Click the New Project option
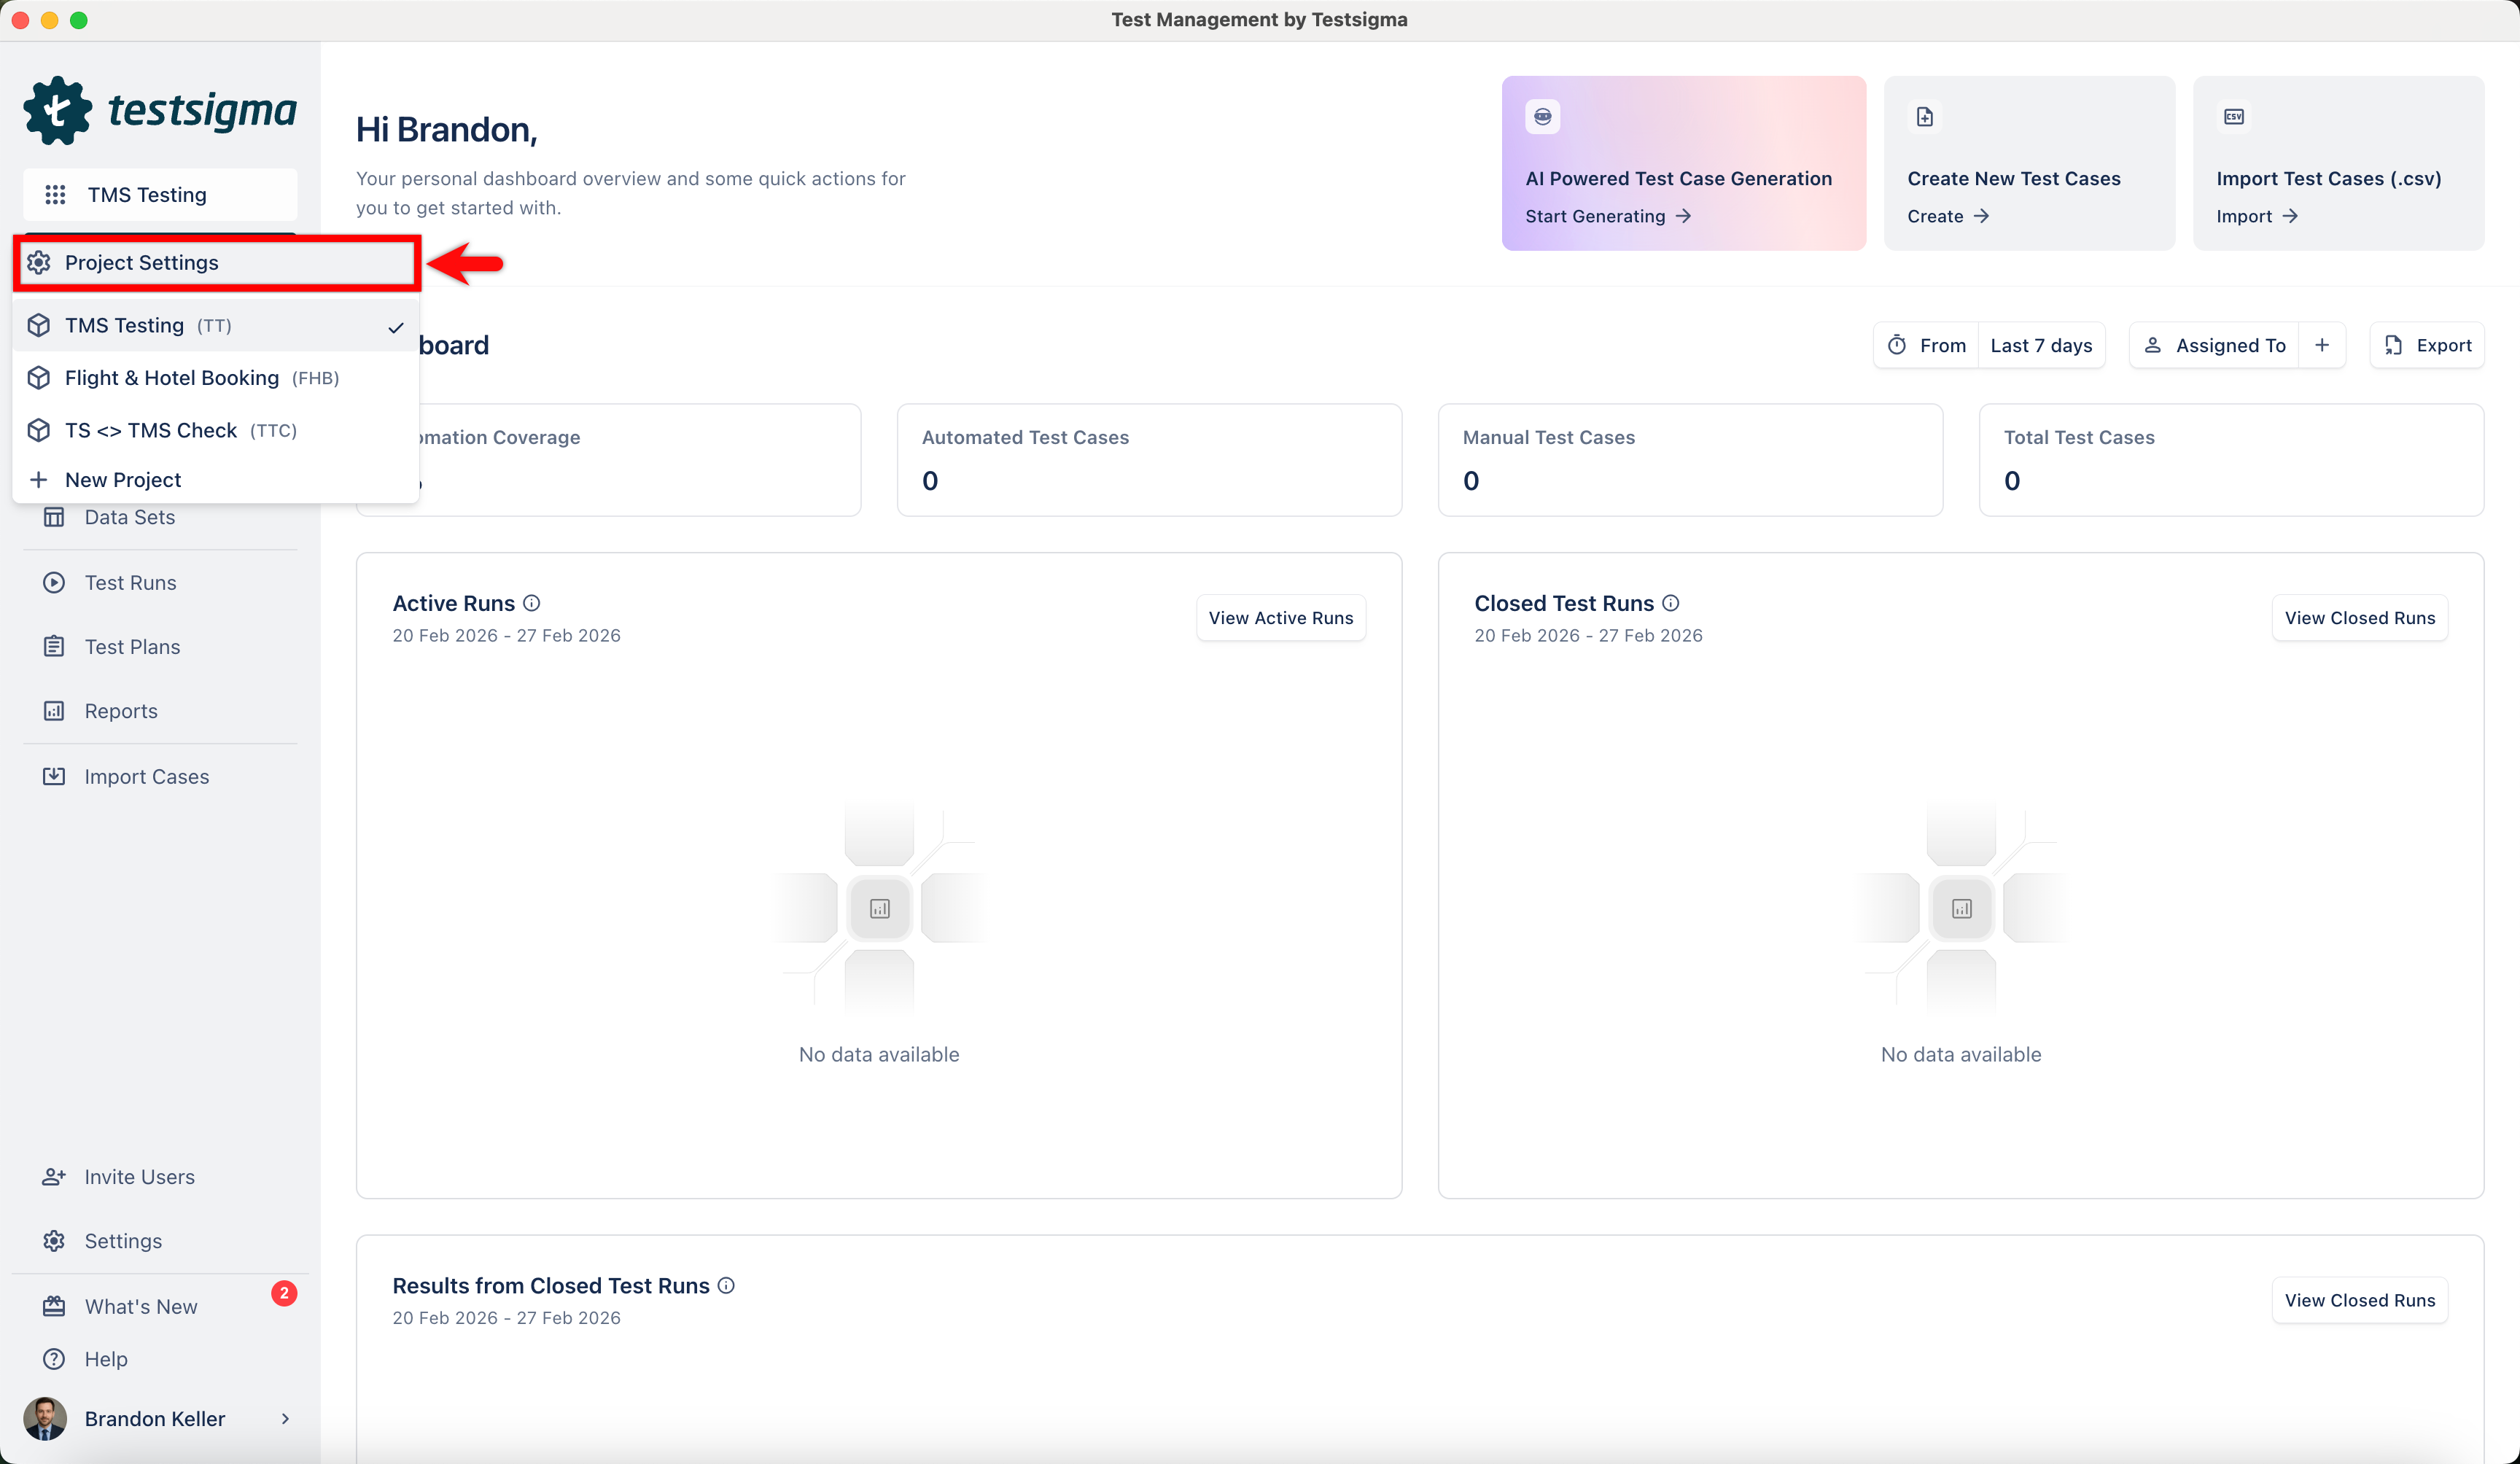The width and height of the screenshot is (2520, 1464). pyautogui.click(x=122, y=479)
